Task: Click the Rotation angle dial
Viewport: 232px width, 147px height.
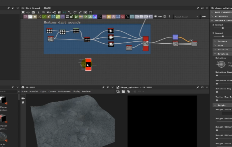Action: tap(221, 64)
